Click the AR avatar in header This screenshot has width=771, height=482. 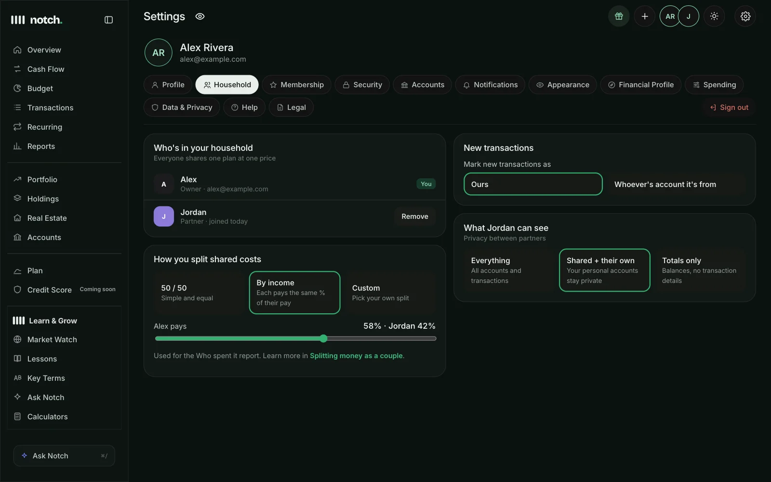(670, 16)
